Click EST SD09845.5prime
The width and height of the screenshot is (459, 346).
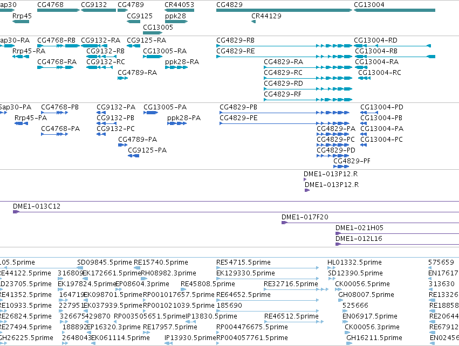(105, 262)
